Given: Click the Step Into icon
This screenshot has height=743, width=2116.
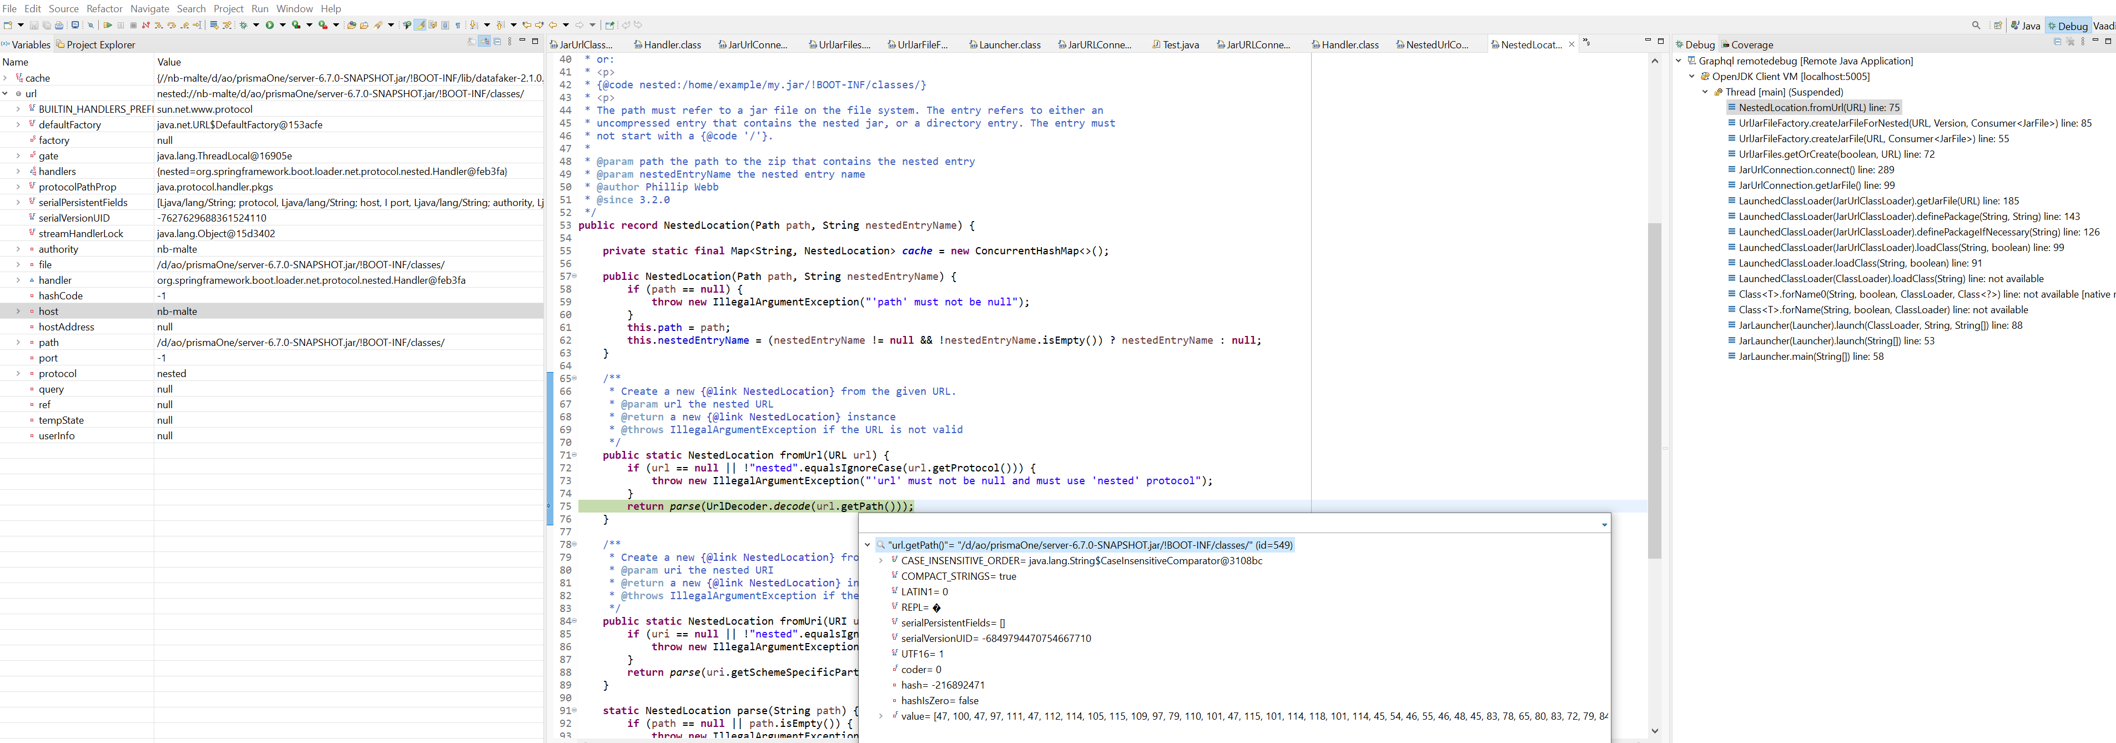Looking at the screenshot, I should [159, 26].
